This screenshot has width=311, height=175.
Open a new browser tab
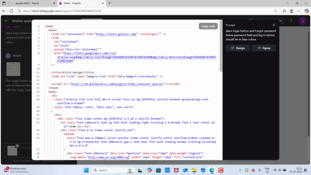109,3
